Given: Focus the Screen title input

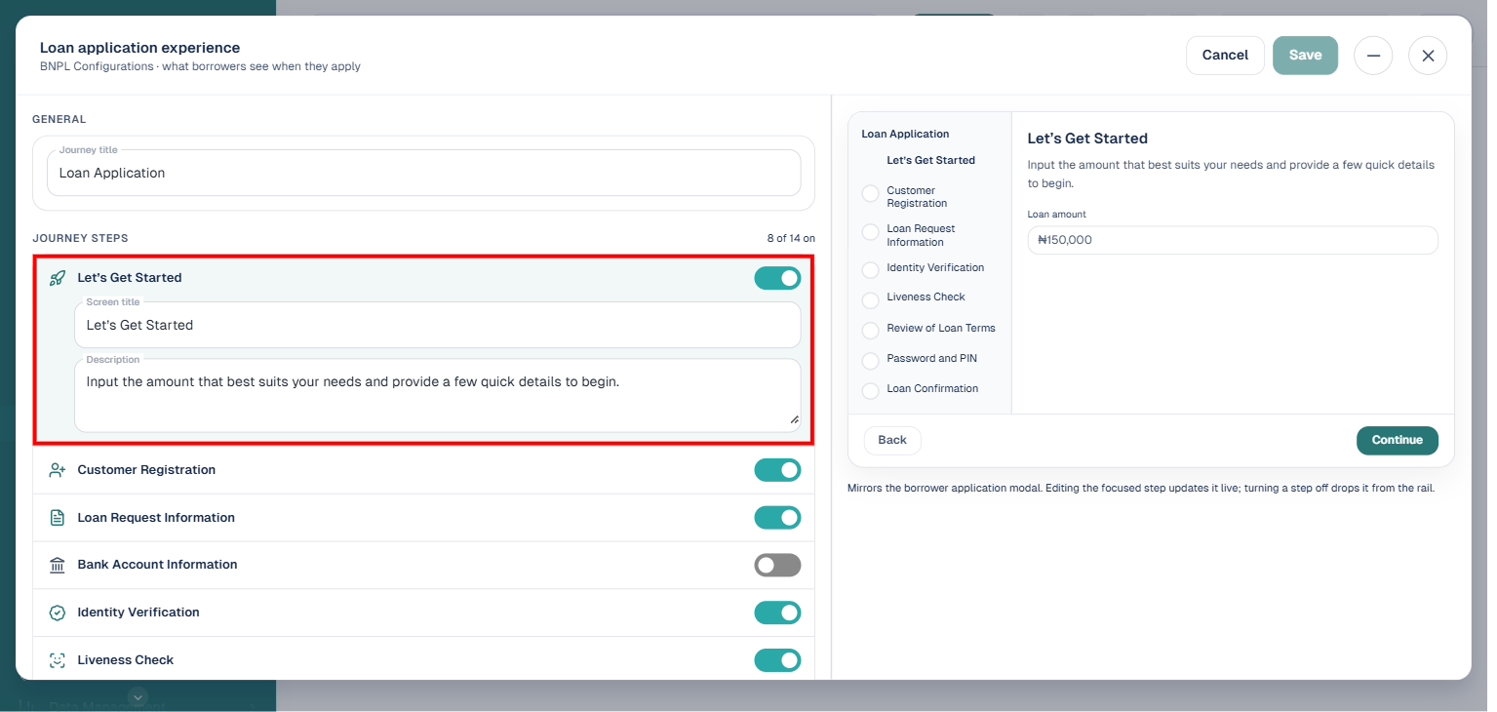Looking at the screenshot, I should 437,325.
